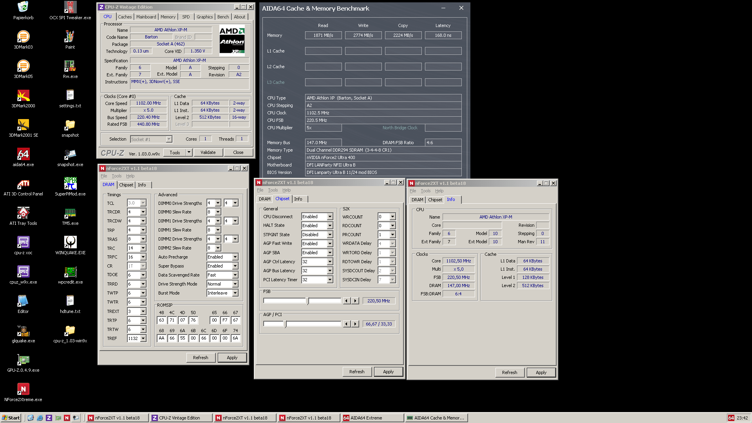Screen dimensions: 752x423
Task: Open the Mainboard tab in CPU-Z
Action: tap(146, 17)
